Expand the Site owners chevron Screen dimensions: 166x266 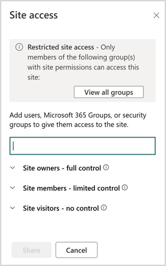point(13,168)
